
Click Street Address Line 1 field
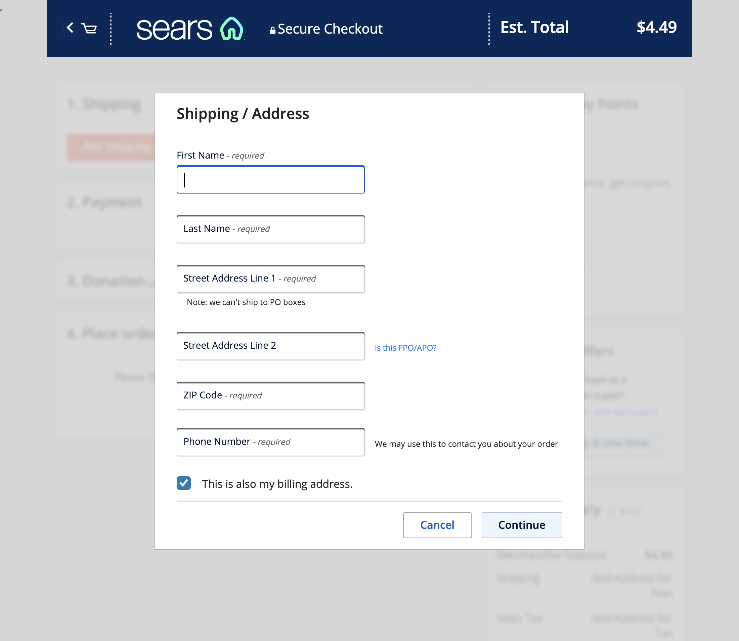(x=270, y=279)
